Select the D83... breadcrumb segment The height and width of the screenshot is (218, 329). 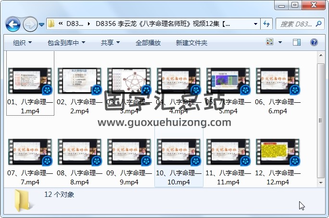click(75, 24)
